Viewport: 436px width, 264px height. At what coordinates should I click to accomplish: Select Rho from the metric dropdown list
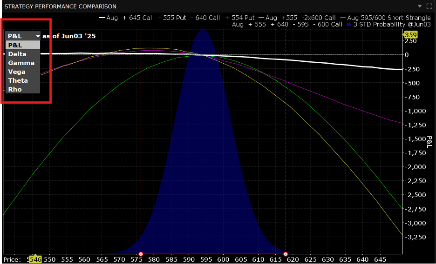(x=23, y=89)
